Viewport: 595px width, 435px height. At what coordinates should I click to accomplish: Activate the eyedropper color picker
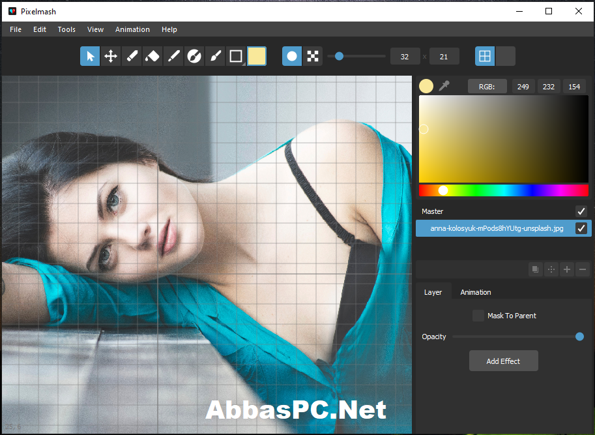(x=444, y=86)
